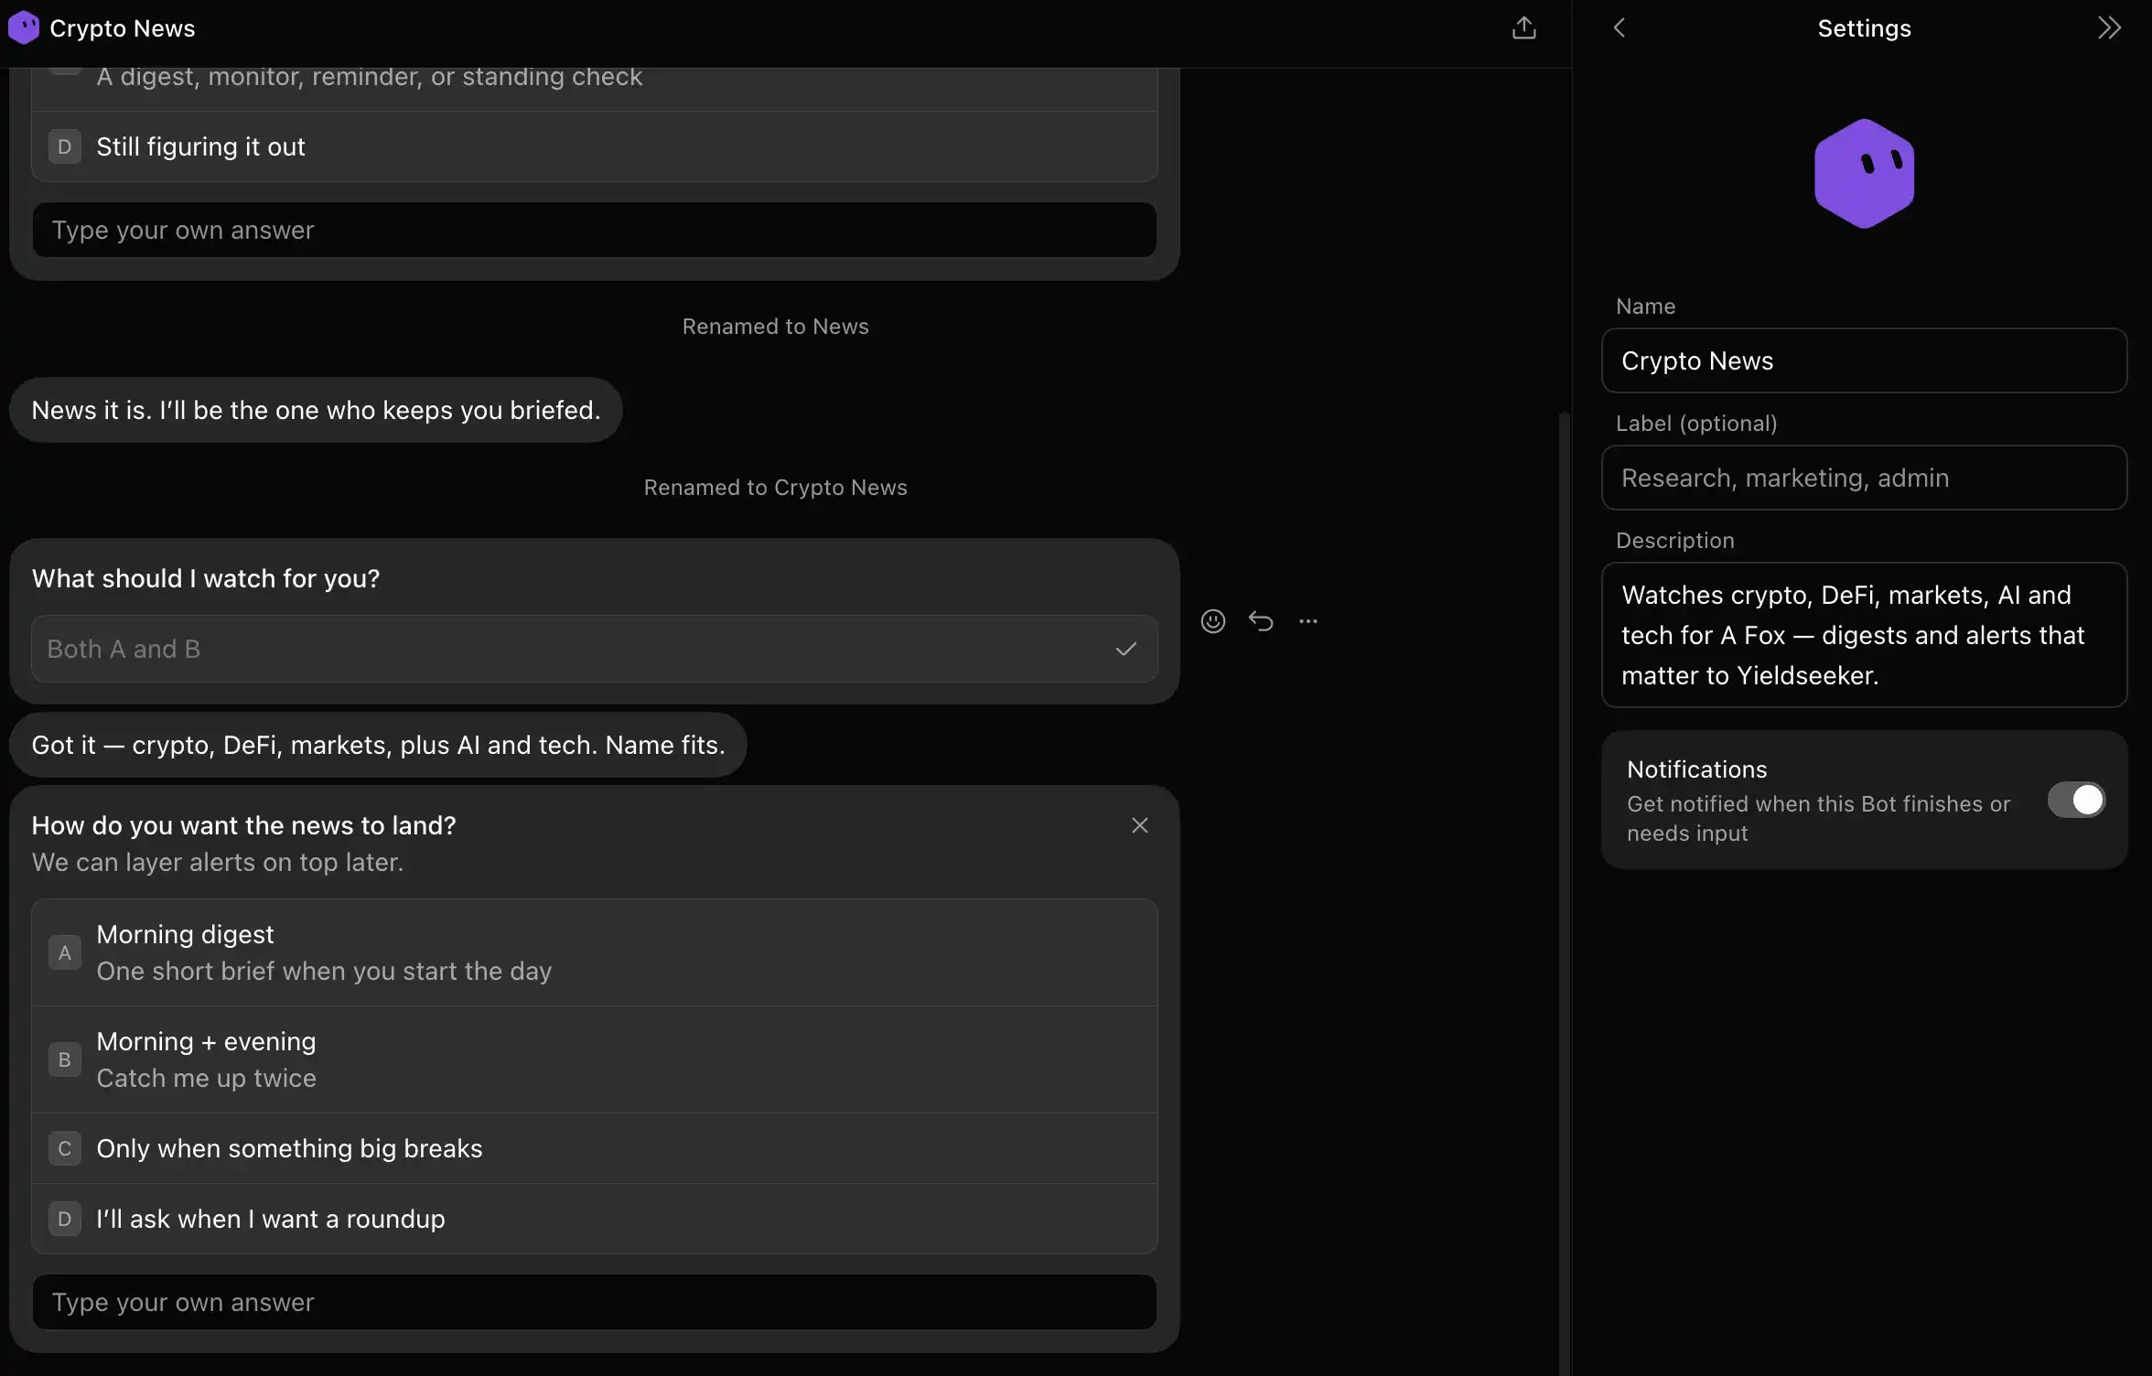Click the reply arrow icon

(1261, 621)
